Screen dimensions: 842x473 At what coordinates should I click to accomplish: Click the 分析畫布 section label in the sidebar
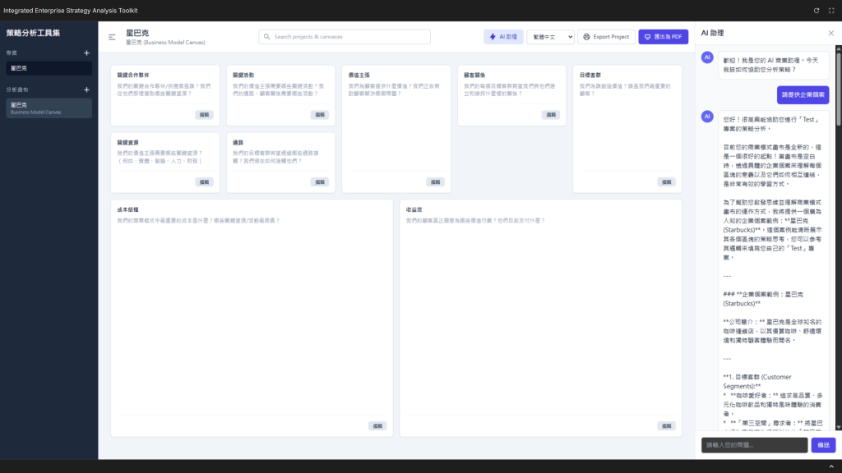click(x=17, y=90)
